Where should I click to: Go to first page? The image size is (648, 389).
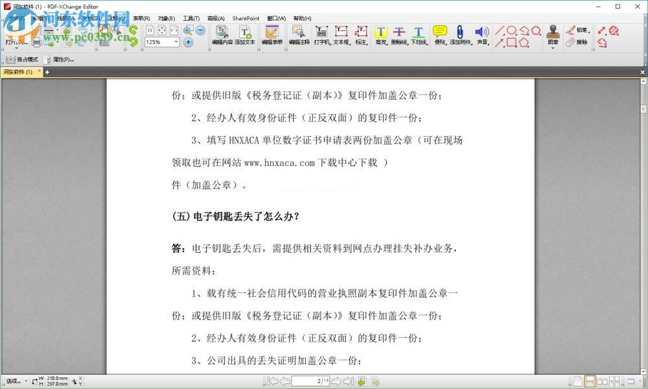click(272, 381)
